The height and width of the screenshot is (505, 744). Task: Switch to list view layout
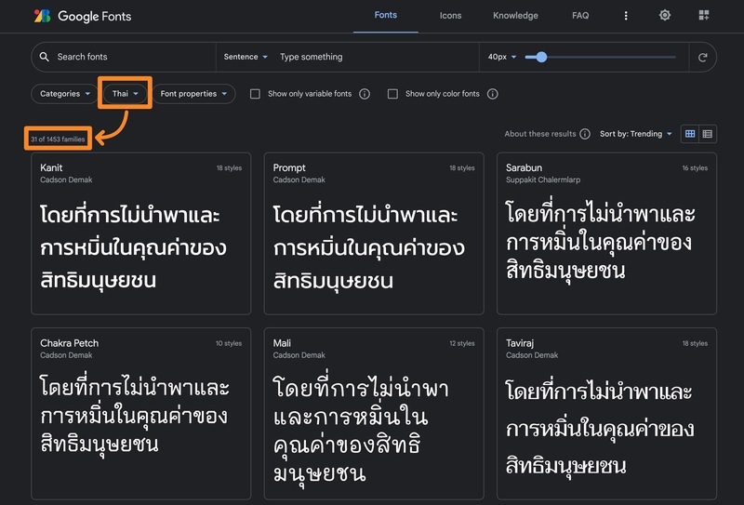point(708,134)
